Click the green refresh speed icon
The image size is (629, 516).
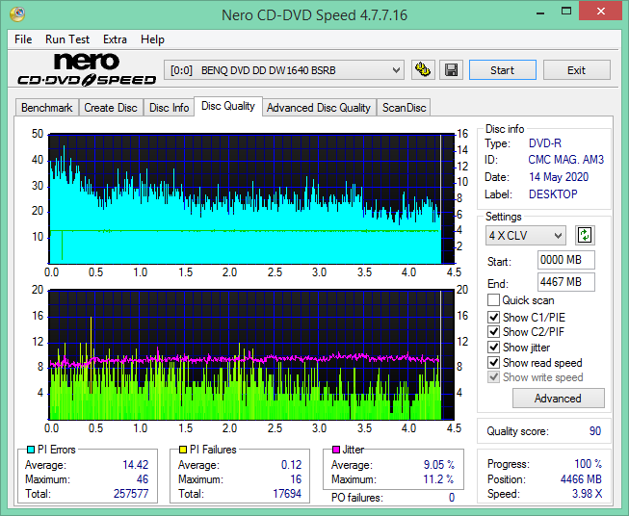[x=585, y=235]
